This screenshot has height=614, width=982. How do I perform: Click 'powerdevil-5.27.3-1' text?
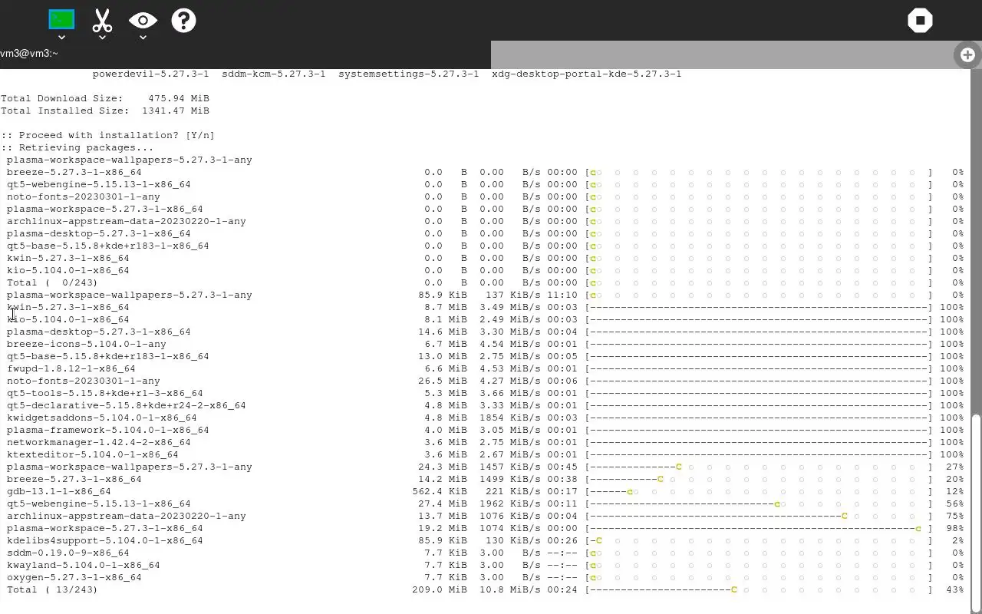pyautogui.click(x=151, y=74)
